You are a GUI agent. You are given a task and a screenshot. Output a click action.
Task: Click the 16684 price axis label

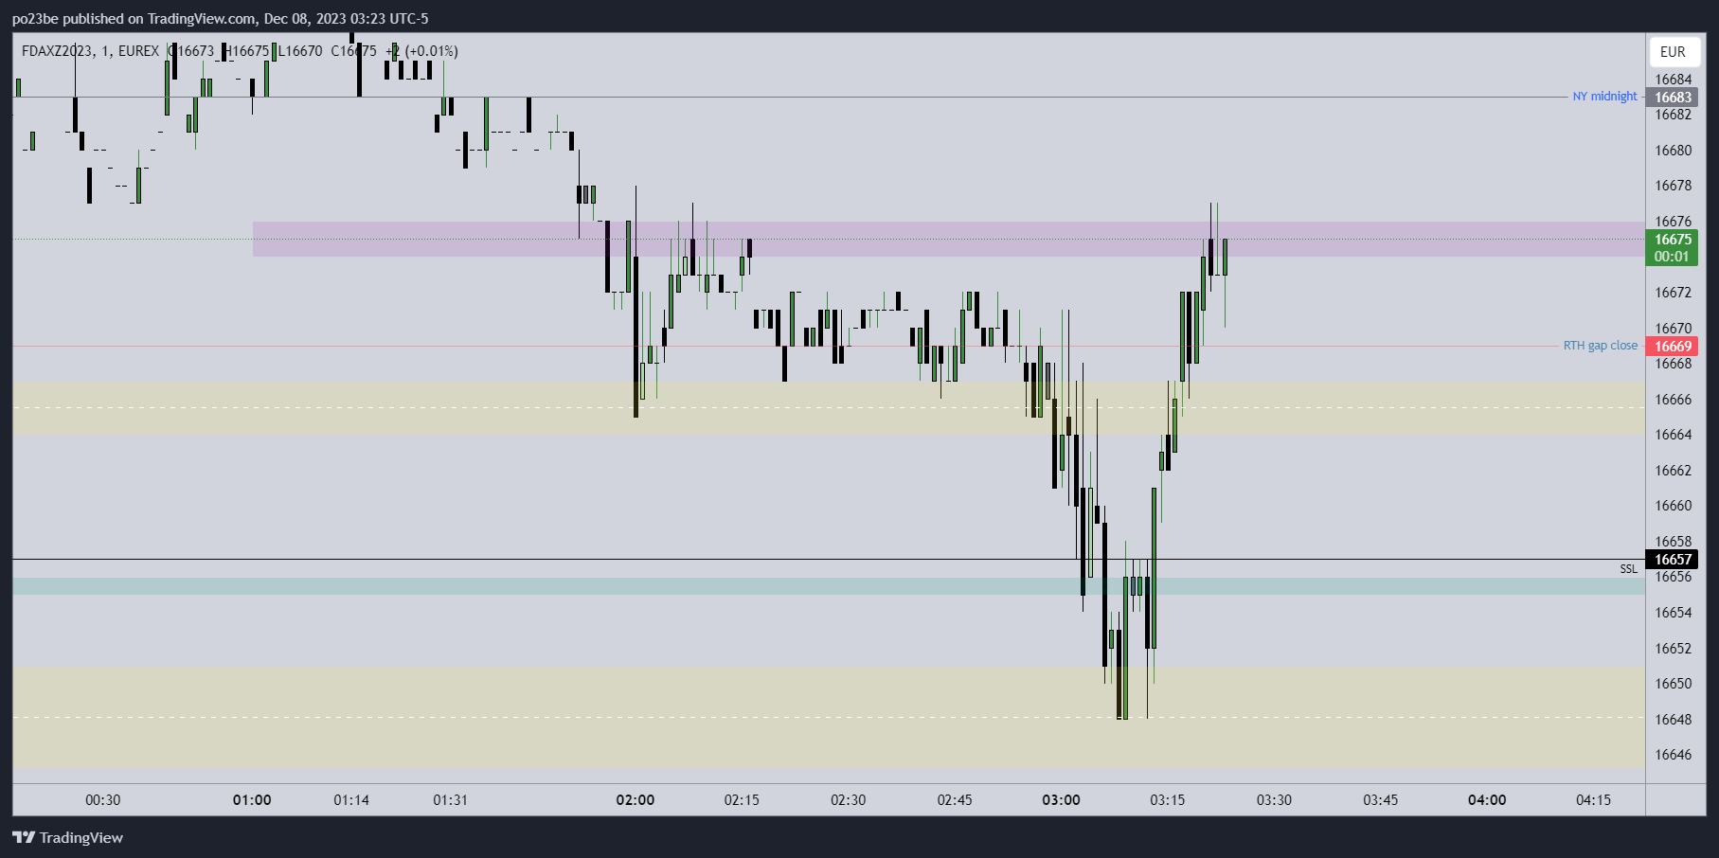(x=1673, y=80)
